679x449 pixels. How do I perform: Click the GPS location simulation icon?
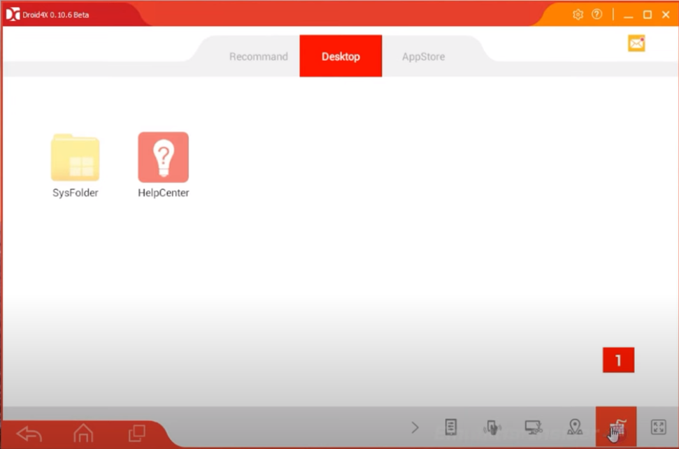pyautogui.click(x=575, y=427)
